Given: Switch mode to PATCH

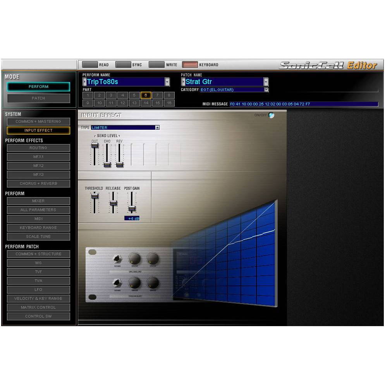Looking at the screenshot, I should point(39,98).
